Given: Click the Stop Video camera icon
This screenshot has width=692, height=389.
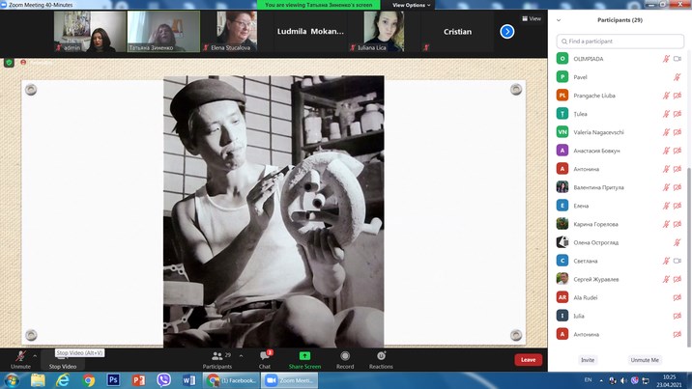Looking at the screenshot, I should point(62,356).
